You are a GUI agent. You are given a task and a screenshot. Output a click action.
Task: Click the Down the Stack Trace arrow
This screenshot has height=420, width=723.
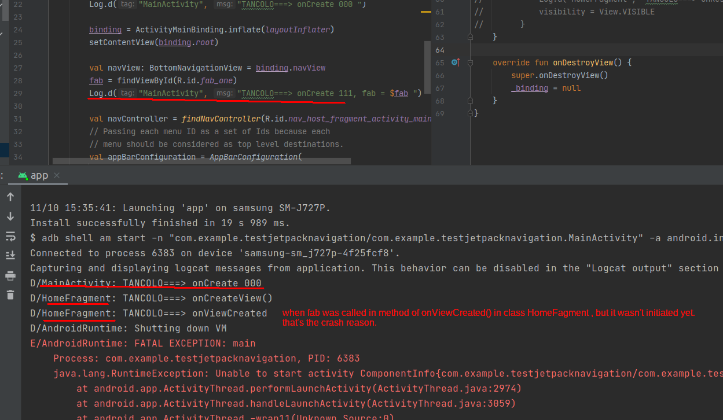(10, 216)
